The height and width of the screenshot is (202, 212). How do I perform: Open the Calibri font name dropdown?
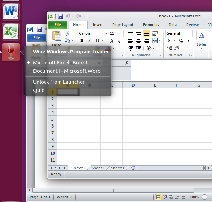106,33
